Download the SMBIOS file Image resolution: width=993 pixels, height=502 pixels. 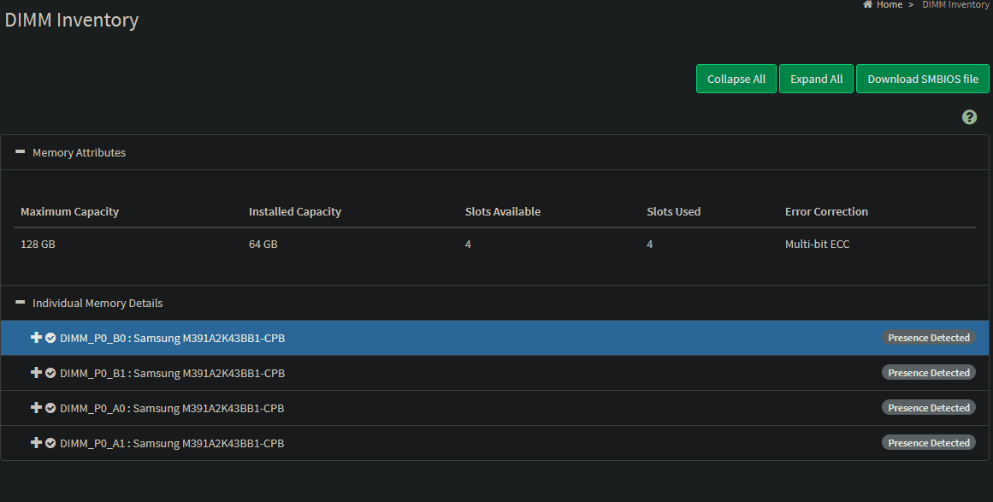(x=922, y=80)
